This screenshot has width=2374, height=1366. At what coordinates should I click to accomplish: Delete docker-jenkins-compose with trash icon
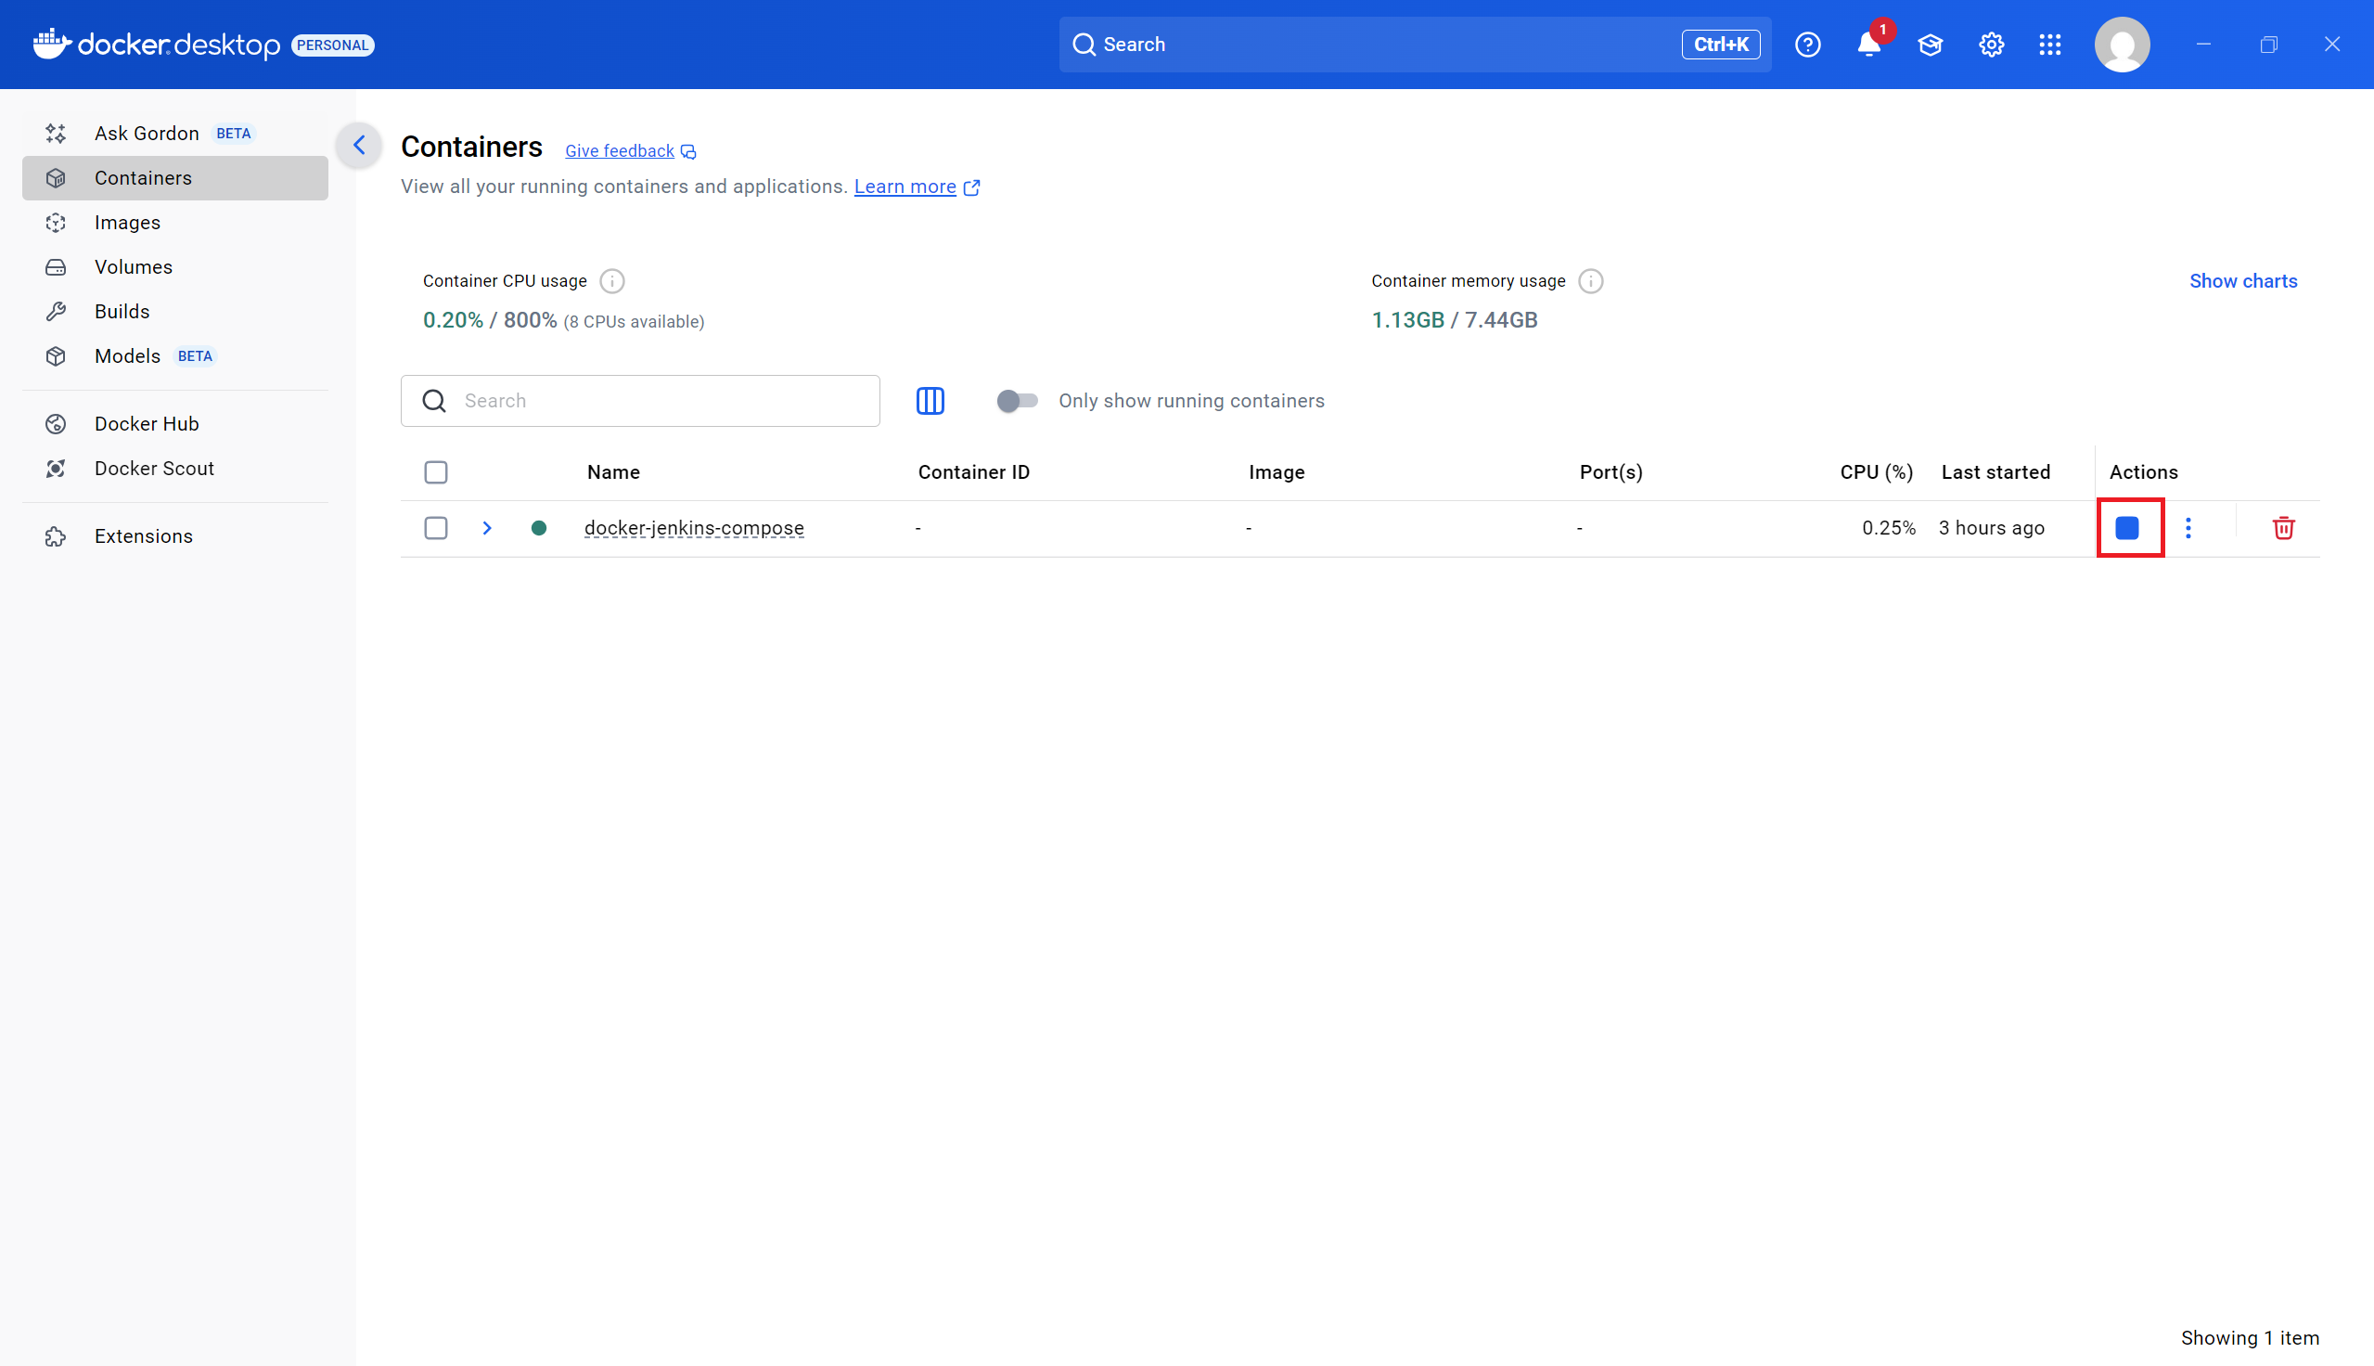(2283, 528)
